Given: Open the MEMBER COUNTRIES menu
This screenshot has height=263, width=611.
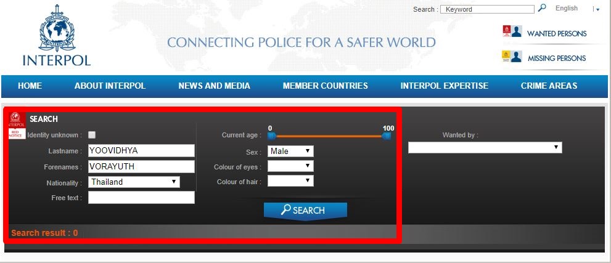Looking at the screenshot, I should tap(326, 86).
